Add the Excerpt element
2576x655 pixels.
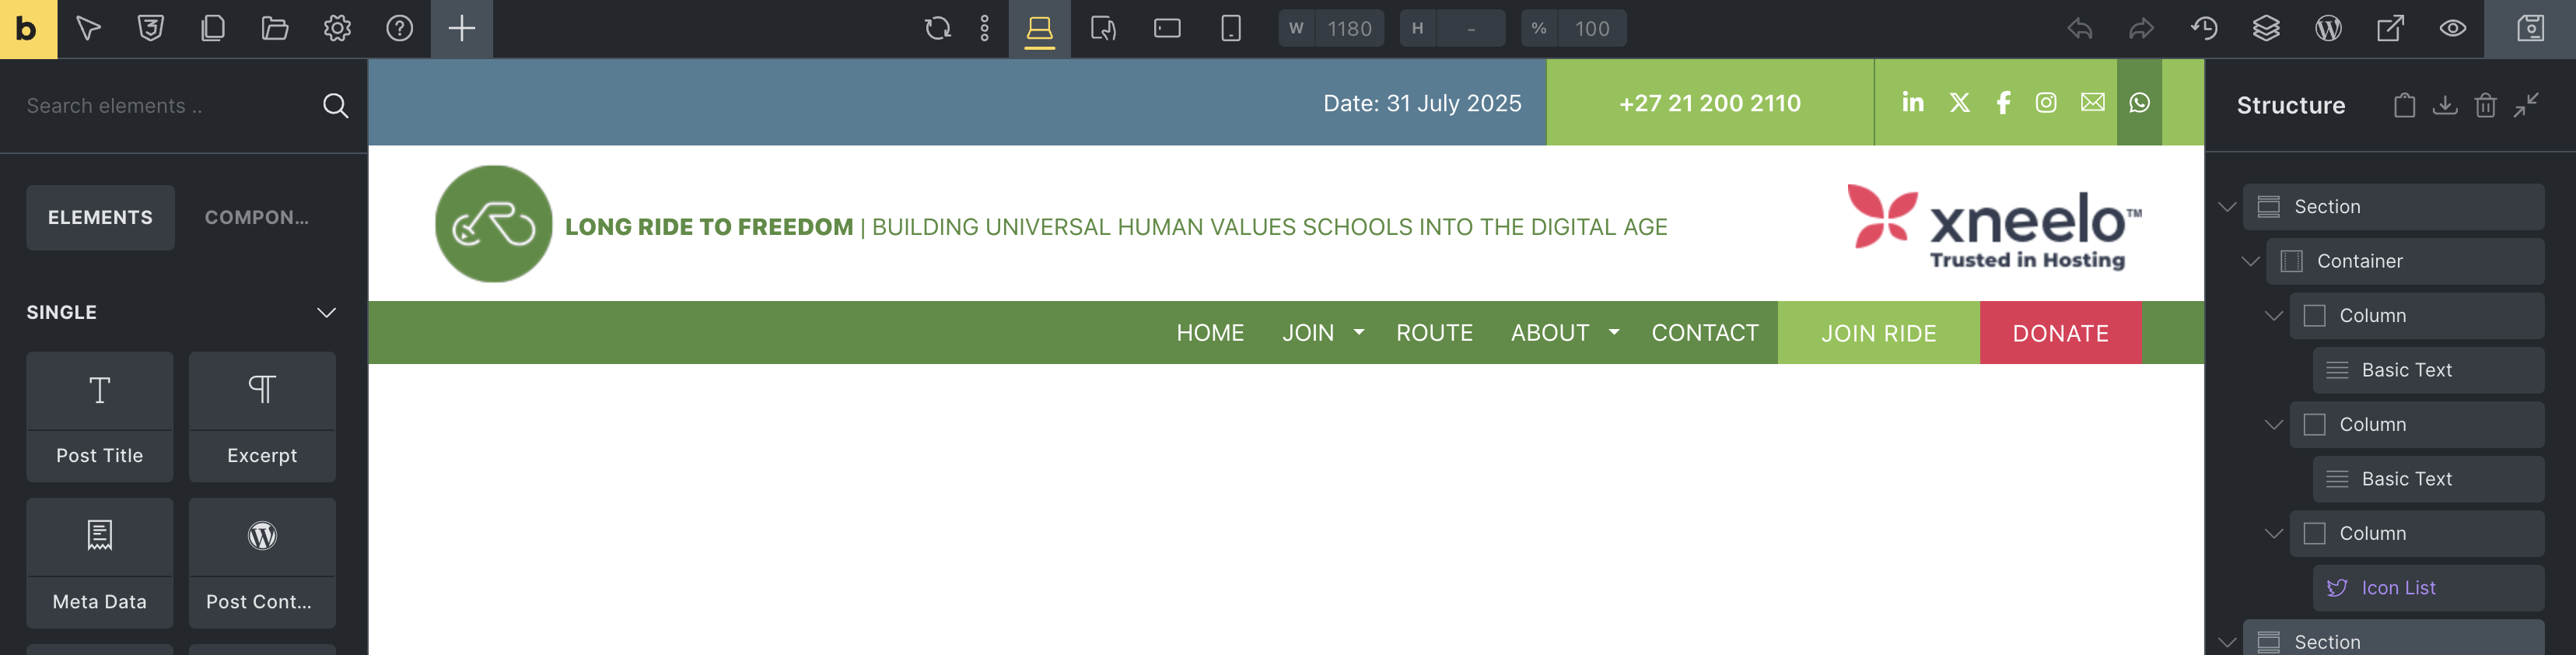tap(262, 417)
